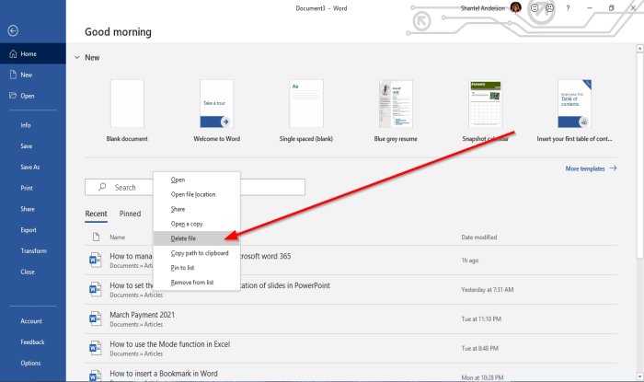Choose Open file location in context menu

tap(196, 194)
